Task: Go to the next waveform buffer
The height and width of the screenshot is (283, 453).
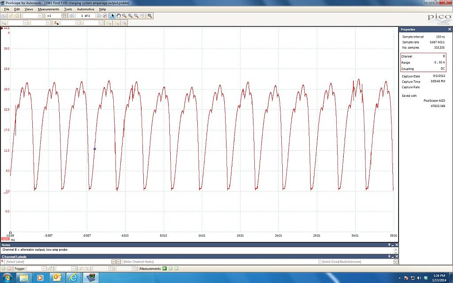Action: click(99, 15)
